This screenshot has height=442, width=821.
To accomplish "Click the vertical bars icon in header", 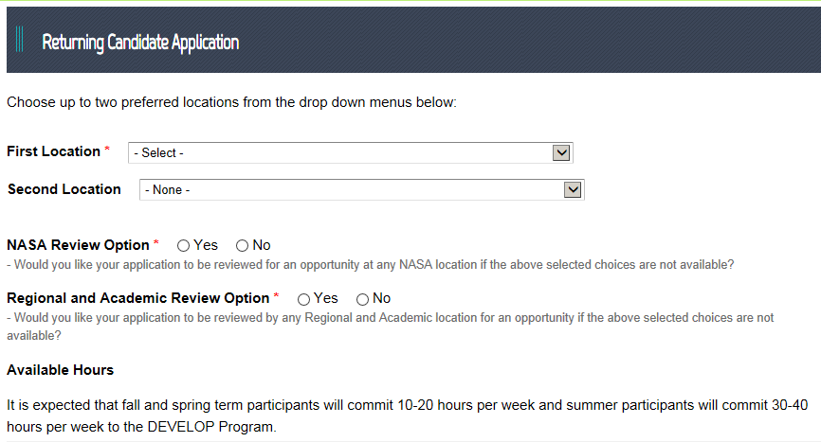I will pyautogui.click(x=20, y=42).
